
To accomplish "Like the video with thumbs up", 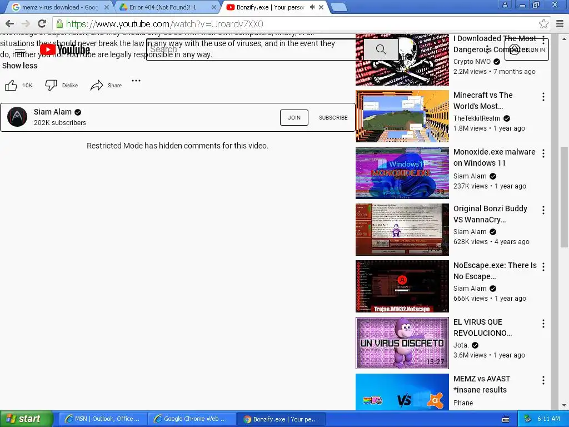I will [x=11, y=85].
